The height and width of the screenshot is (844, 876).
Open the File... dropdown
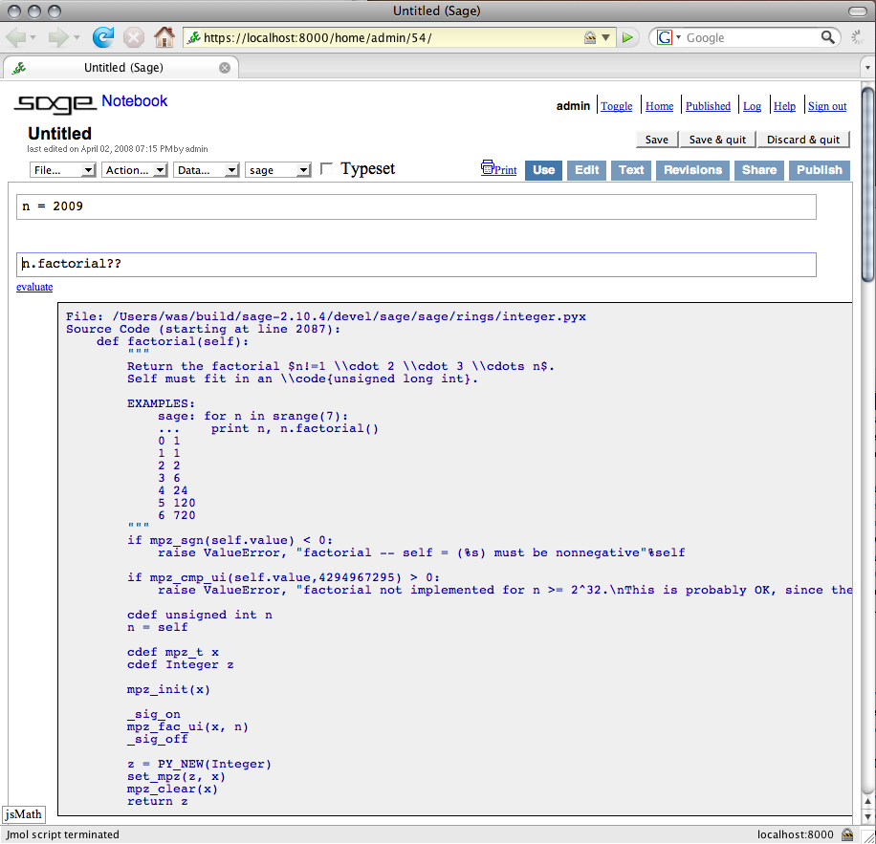pyautogui.click(x=62, y=170)
